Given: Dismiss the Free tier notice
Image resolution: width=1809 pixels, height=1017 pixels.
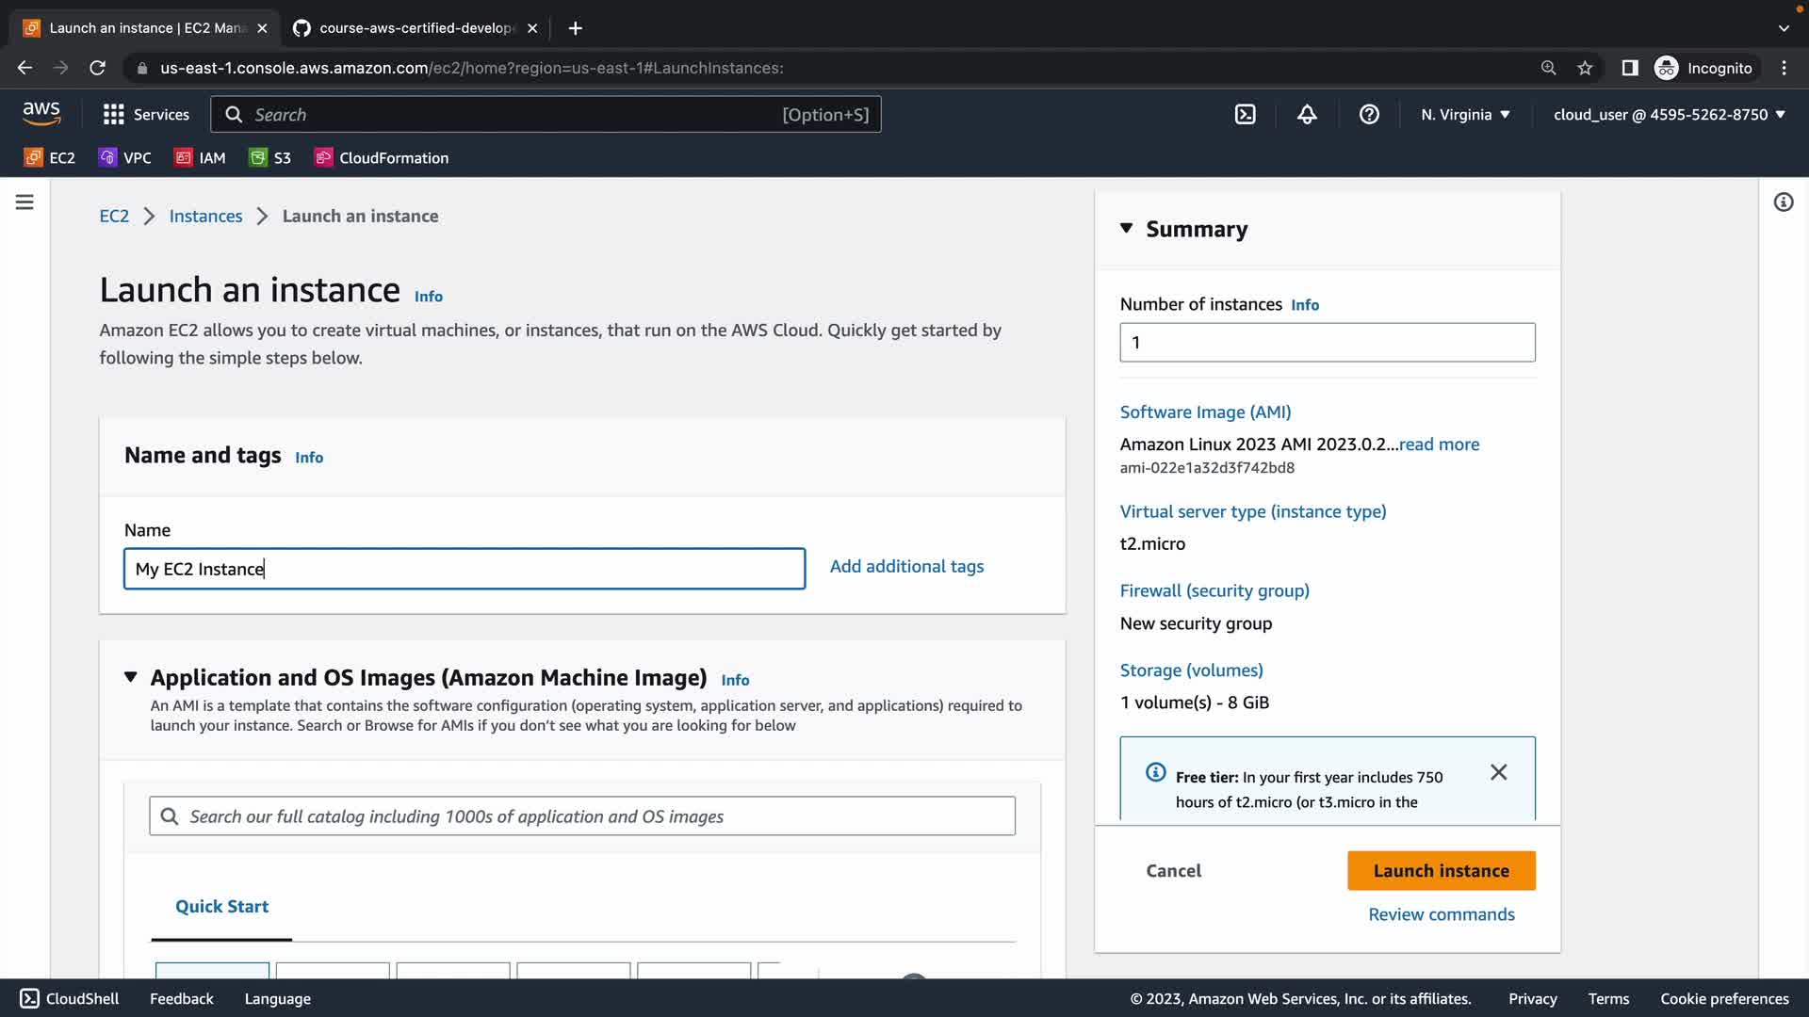Looking at the screenshot, I should [x=1498, y=772].
